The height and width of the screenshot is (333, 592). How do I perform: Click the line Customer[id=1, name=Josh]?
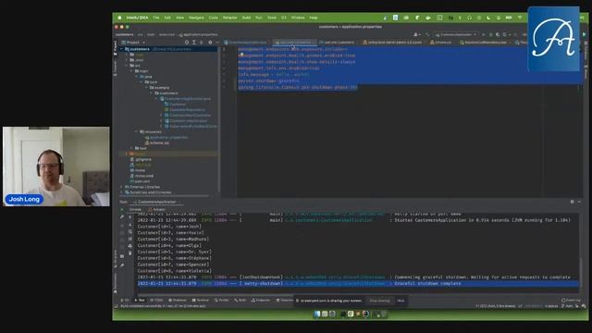(169, 227)
